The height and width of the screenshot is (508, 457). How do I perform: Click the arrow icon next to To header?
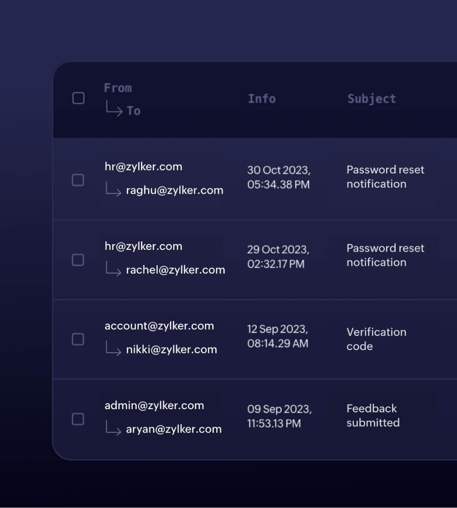(113, 109)
